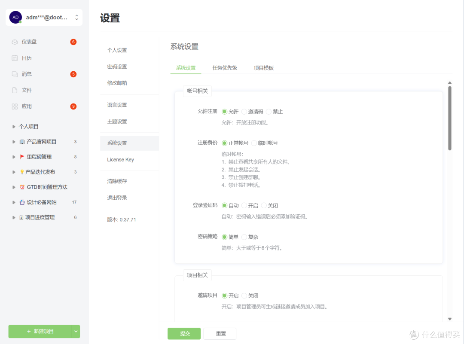
Task: Click the AD user avatar
Action: [x=15, y=18]
